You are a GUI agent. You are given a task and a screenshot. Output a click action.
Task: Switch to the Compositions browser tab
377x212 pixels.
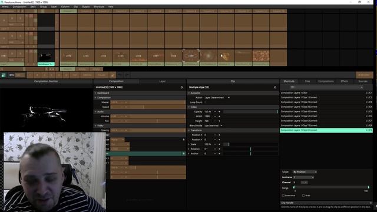(x=326, y=81)
